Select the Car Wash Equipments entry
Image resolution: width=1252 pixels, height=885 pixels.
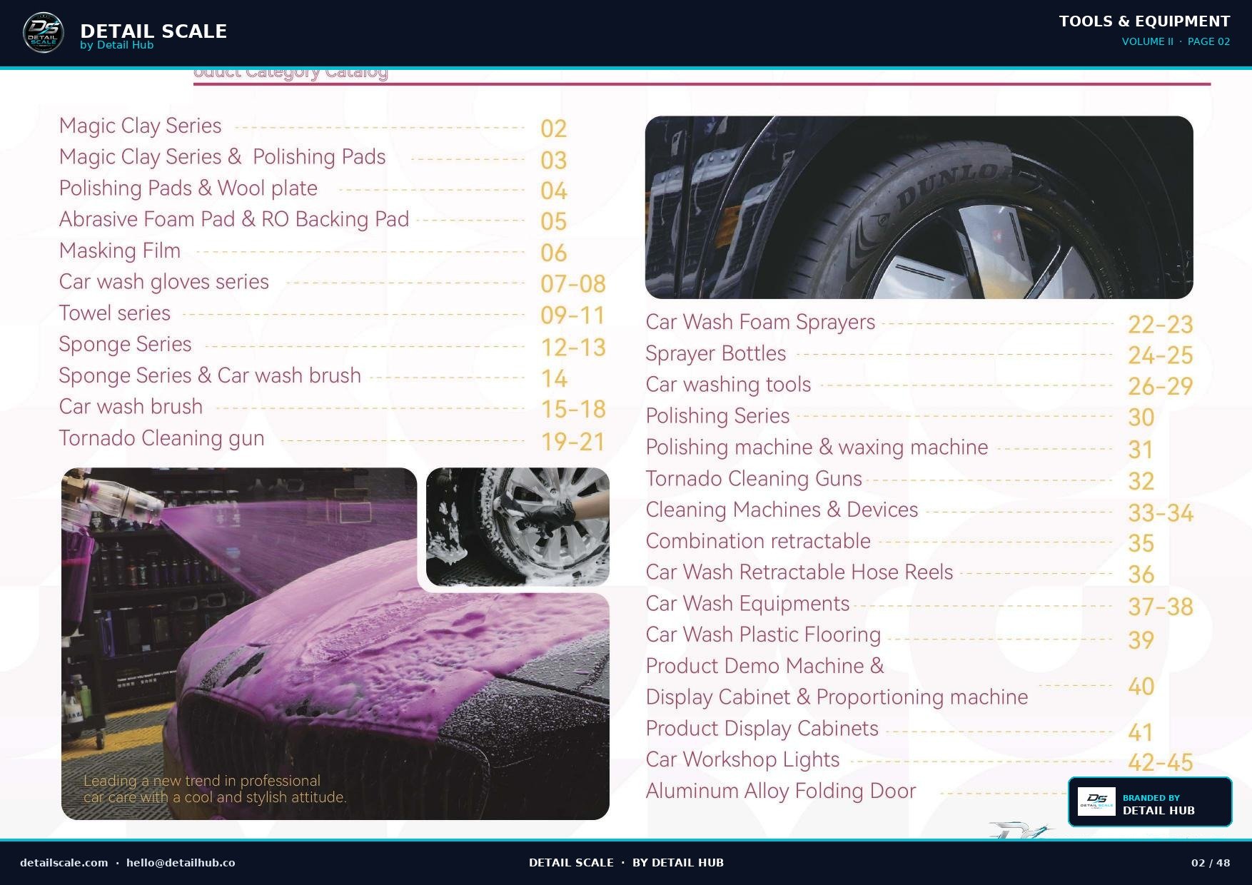(x=748, y=604)
